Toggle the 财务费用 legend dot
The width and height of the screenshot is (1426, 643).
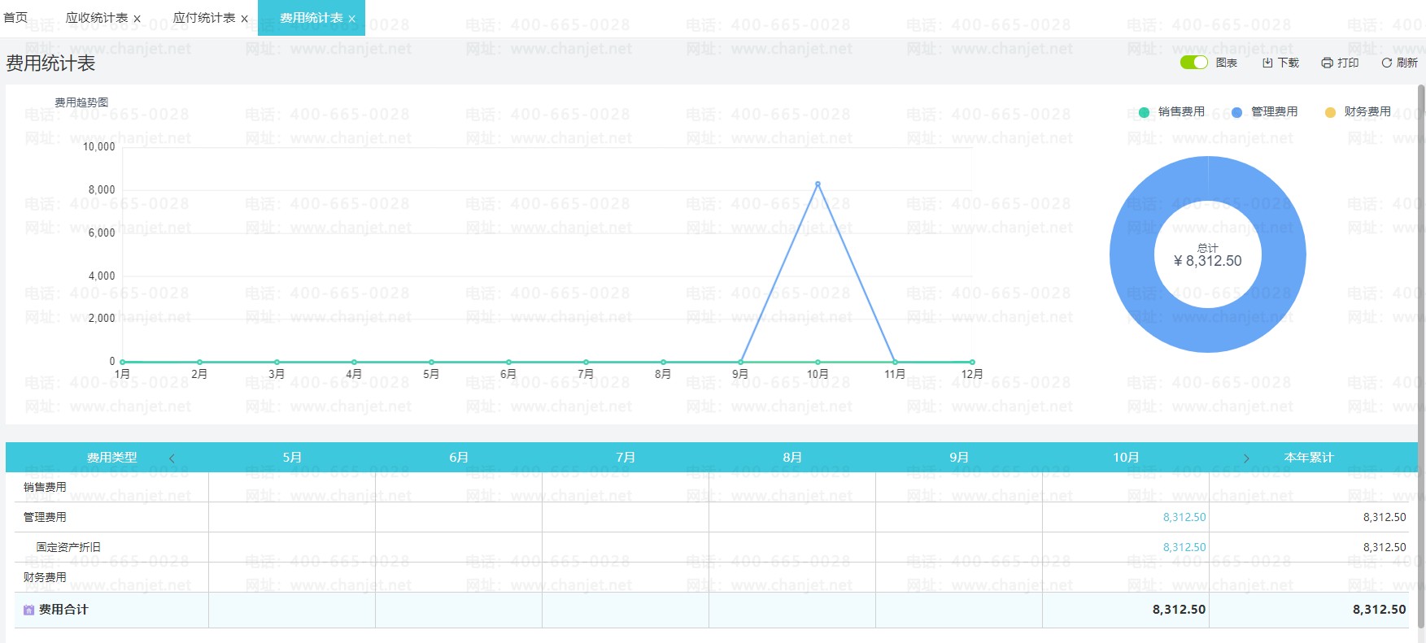click(x=1330, y=112)
